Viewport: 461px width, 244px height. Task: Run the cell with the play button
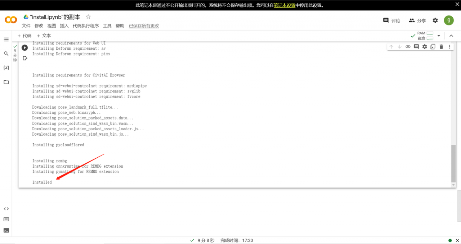point(24,48)
